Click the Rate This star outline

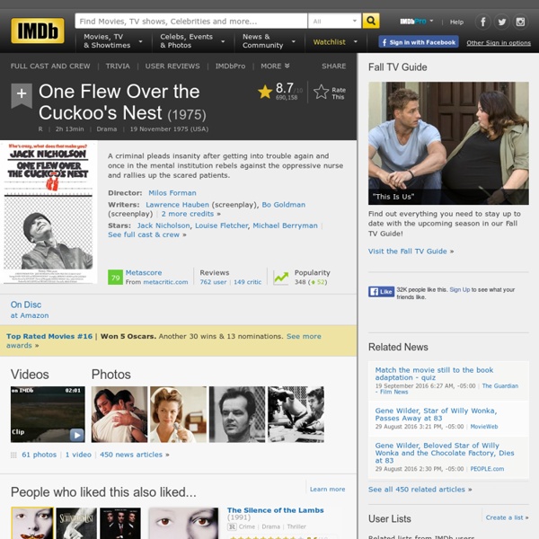322,93
